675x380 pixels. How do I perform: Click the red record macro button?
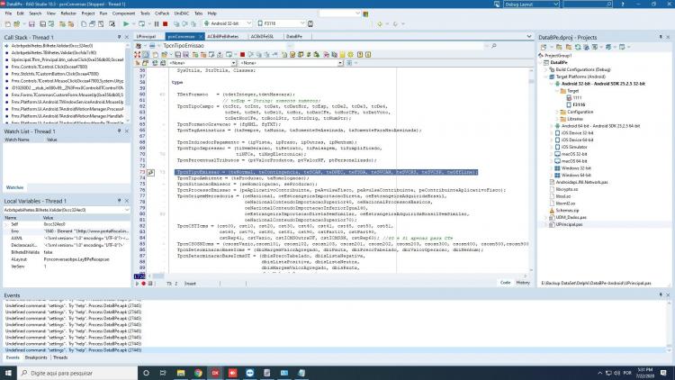pyautogui.click(x=144, y=284)
